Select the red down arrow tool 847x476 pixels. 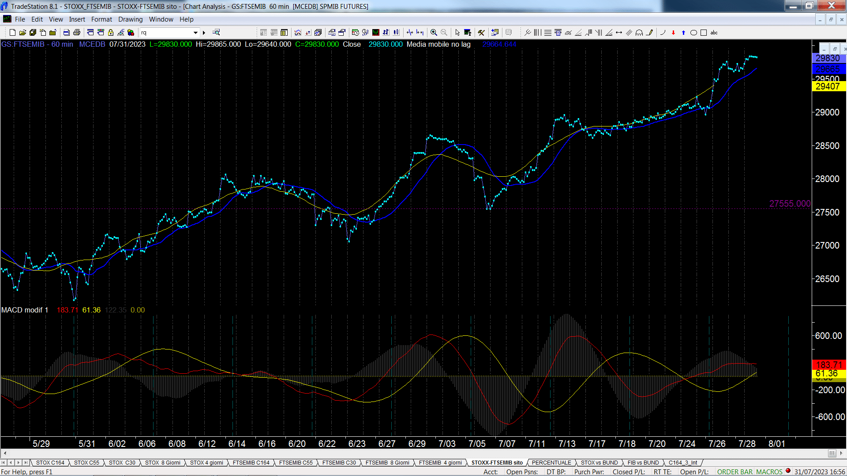[673, 33]
